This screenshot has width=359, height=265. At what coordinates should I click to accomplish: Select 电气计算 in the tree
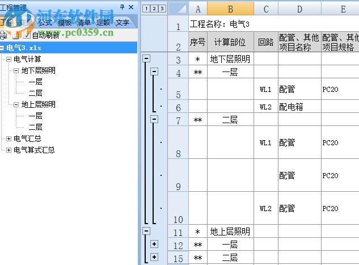[x=27, y=59]
